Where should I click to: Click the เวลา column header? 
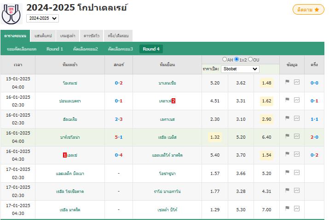pos(18,65)
